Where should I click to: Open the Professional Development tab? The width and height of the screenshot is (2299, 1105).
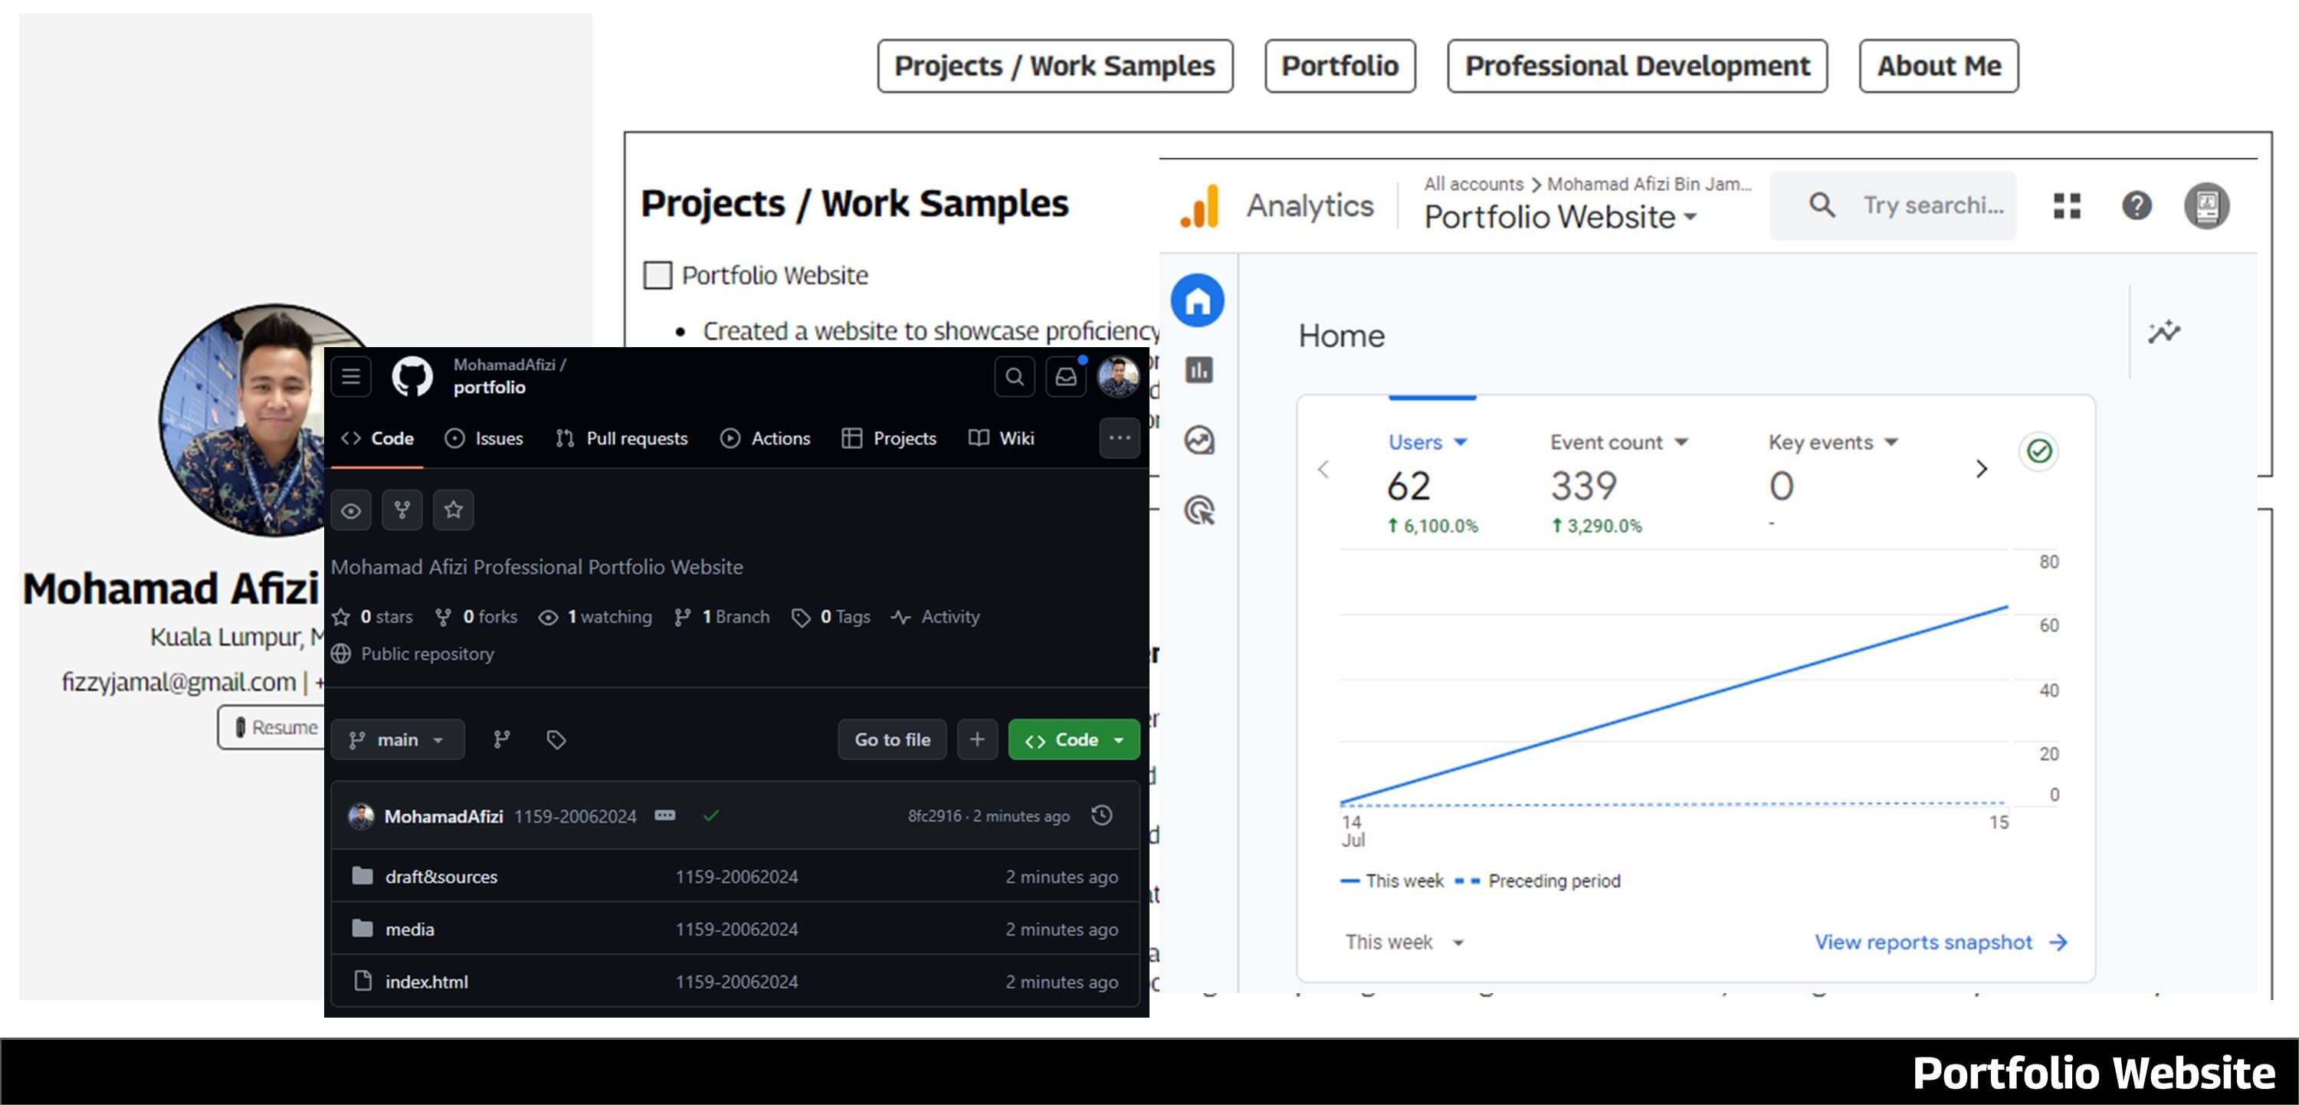[1637, 66]
